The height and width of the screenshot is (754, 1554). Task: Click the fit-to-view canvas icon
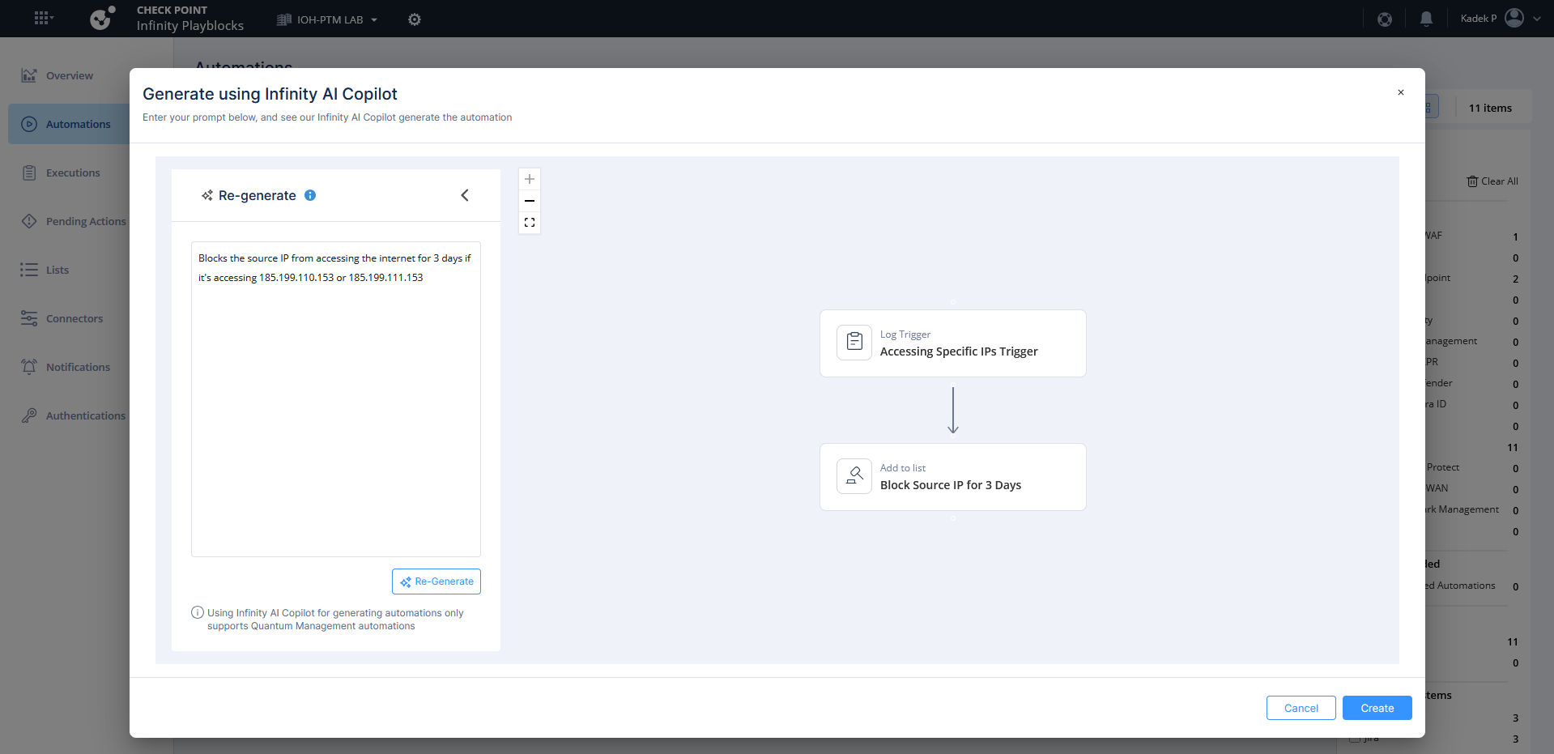click(530, 223)
